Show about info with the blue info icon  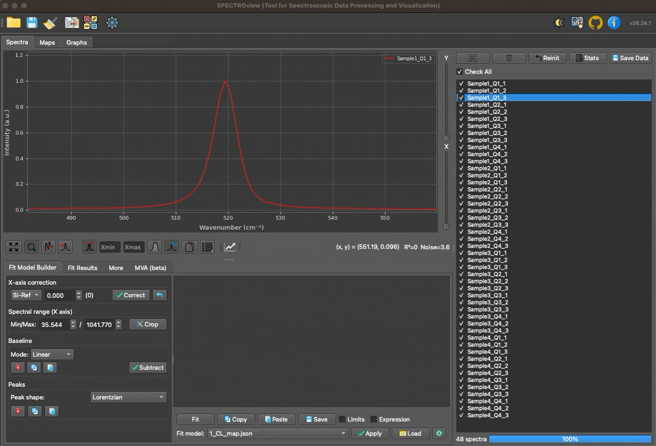pos(614,23)
